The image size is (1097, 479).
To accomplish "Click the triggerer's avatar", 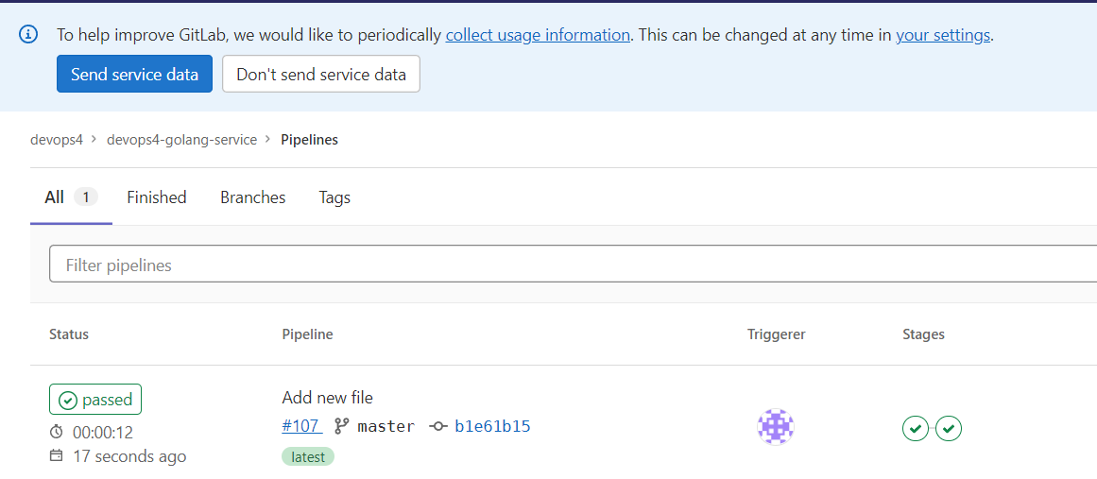I will tap(775, 426).
